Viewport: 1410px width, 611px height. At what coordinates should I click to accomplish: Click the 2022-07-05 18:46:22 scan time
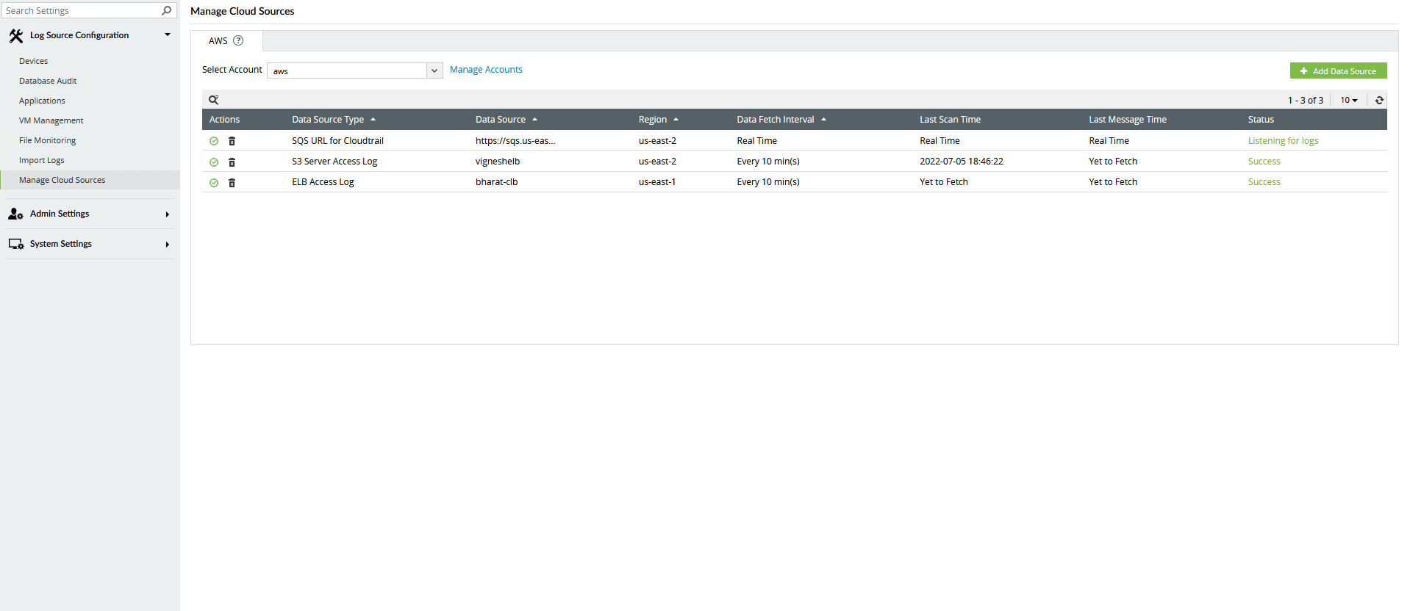coord(962,162)
